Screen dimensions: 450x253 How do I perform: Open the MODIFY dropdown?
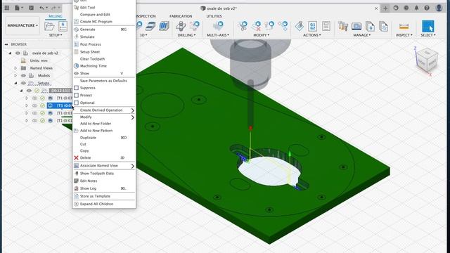(x=261, y=35)
